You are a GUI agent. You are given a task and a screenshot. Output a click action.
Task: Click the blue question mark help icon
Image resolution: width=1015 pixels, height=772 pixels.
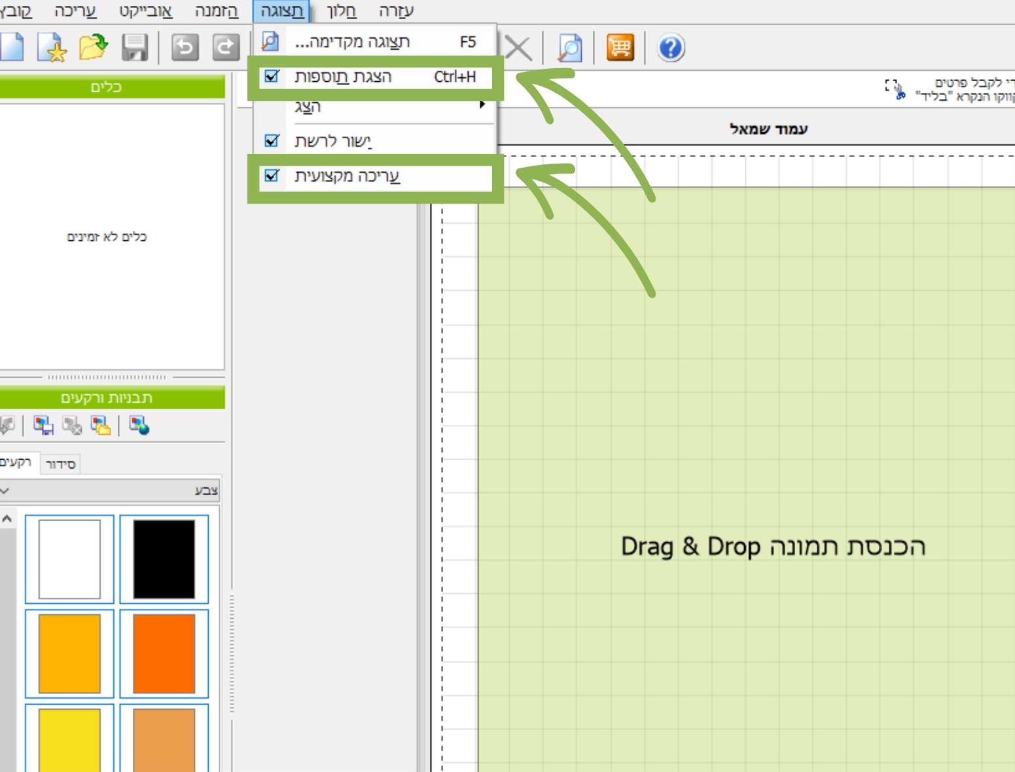(671, 48)
